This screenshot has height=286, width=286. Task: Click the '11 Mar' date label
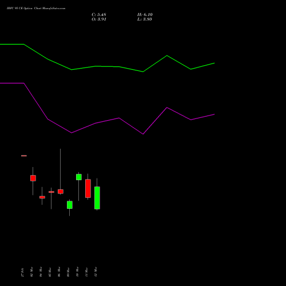point(86,272)
